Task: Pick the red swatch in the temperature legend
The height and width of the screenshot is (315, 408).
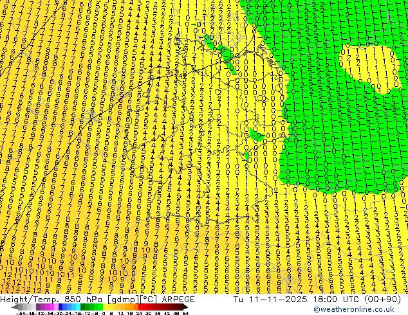Action: click(x=141, y=307)
